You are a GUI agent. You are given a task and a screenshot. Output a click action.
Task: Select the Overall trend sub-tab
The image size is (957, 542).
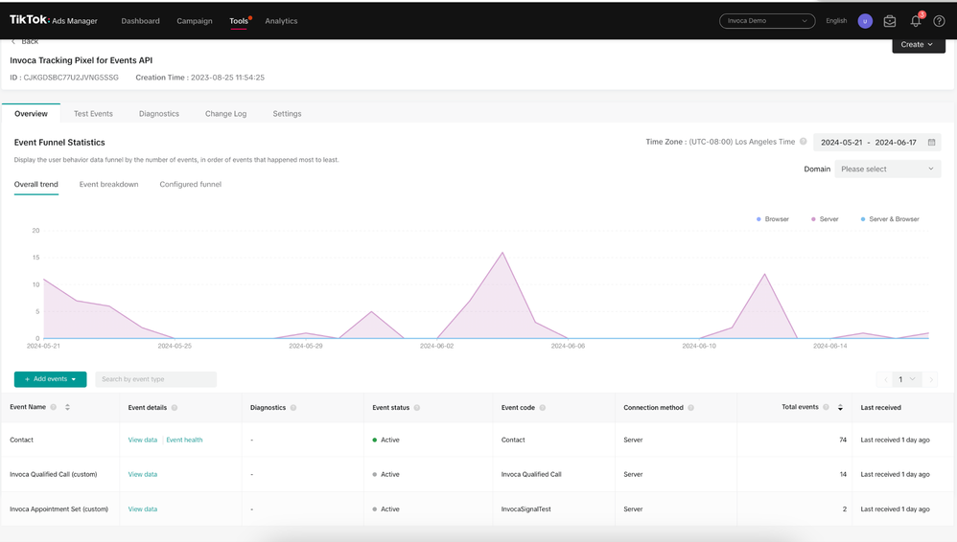coord(36,184)
